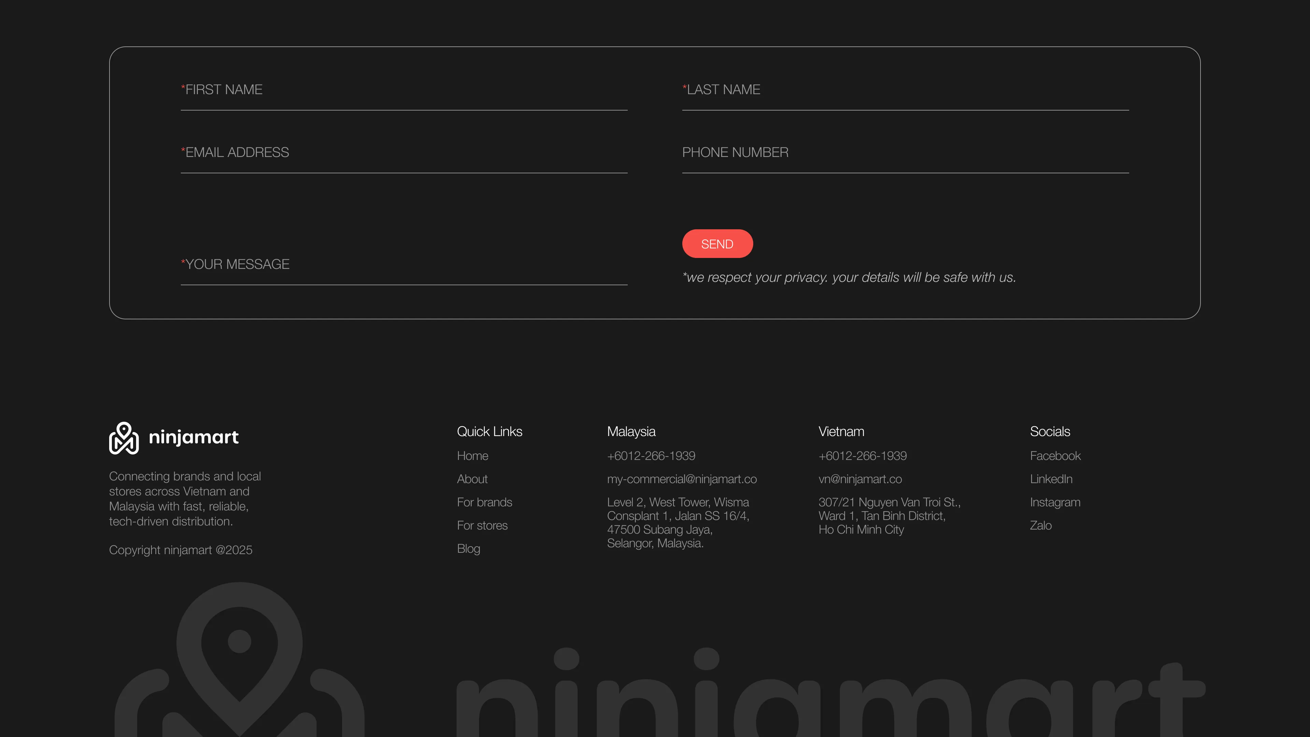The width and height of the screenshot is (1310, 737).
Task: Open the For brands link
Action: [x=484, y=503]
